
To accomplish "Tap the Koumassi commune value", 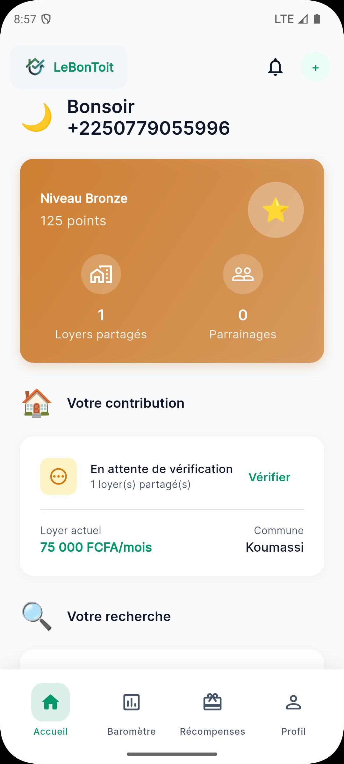I will pos(275,547).
